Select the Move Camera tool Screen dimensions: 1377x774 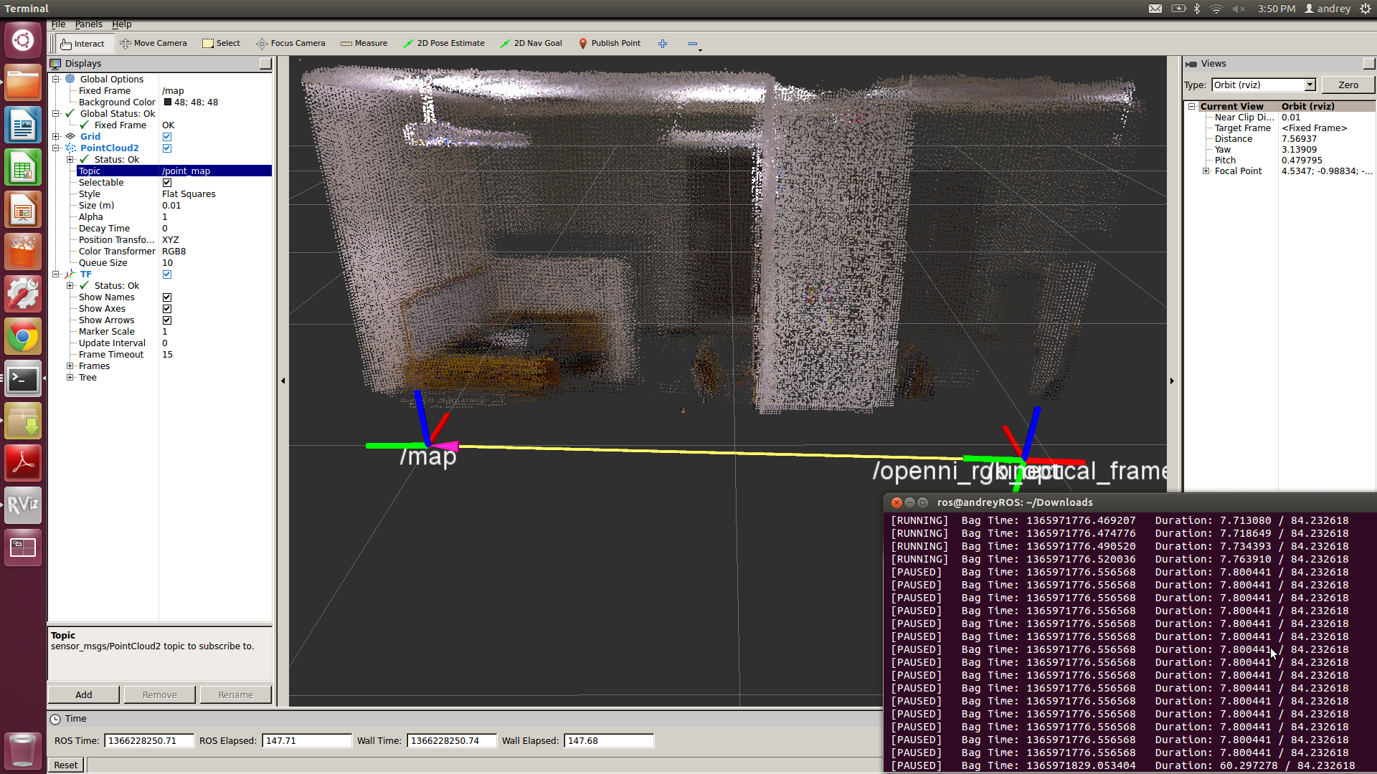[153, 43]
